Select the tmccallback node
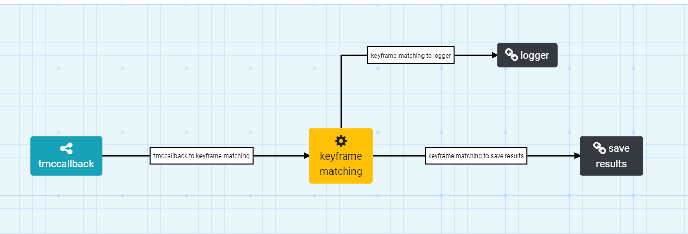 (66, 156)
